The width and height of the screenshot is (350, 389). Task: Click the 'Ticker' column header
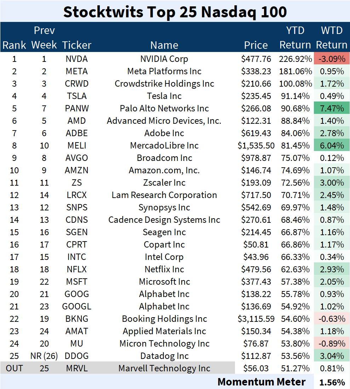(77, 45)
